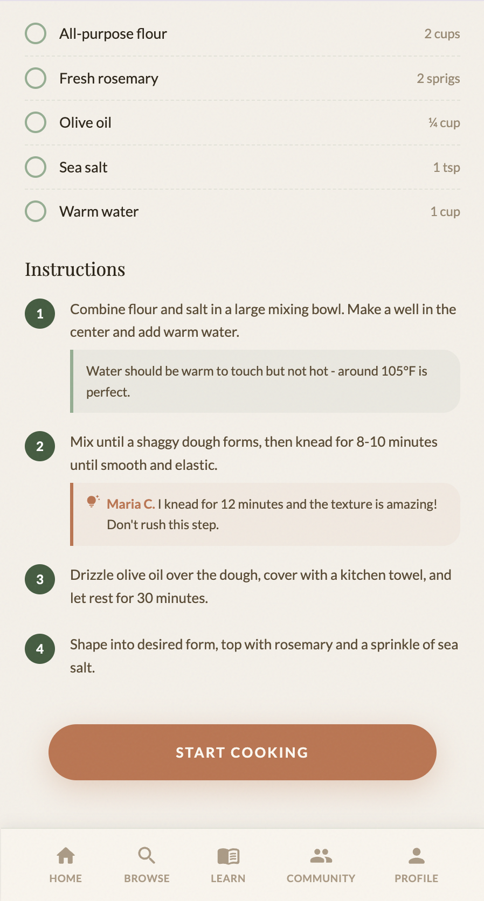This screenshot has height=901, width=484.
Task: Check off the All-purpose flour ingredient
Action: pyautogui.click(x=35, y=33)
